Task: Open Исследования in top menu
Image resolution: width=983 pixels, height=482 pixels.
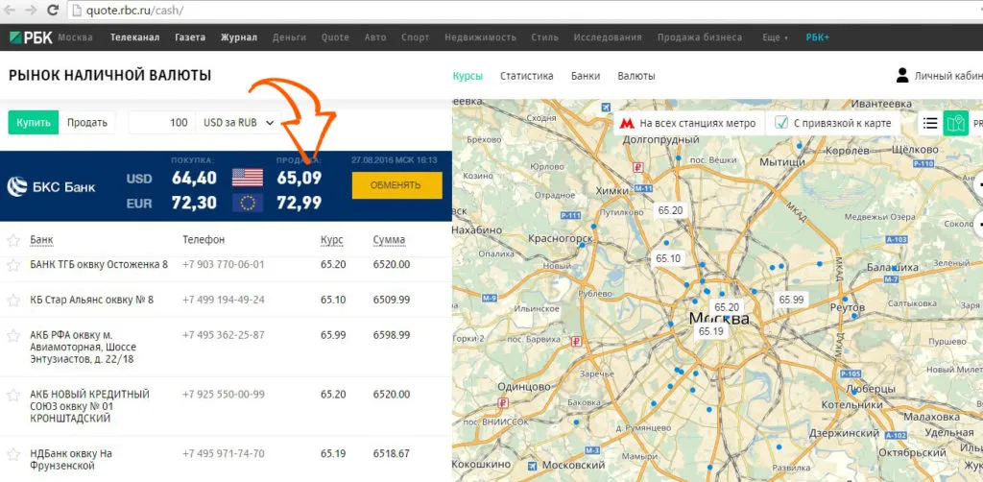Action: click(x=608, y=37)
